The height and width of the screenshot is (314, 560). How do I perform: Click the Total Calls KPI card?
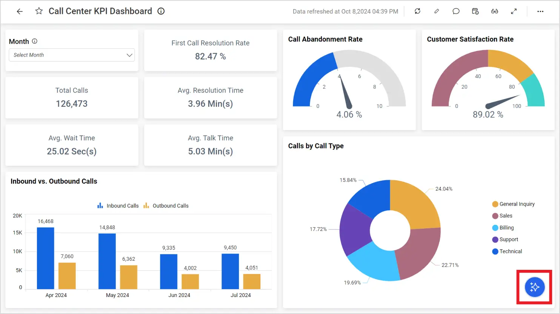tap(72, 98)
